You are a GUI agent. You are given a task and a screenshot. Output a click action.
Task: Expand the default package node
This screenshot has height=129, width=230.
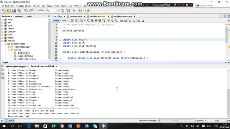coord(9,47)
